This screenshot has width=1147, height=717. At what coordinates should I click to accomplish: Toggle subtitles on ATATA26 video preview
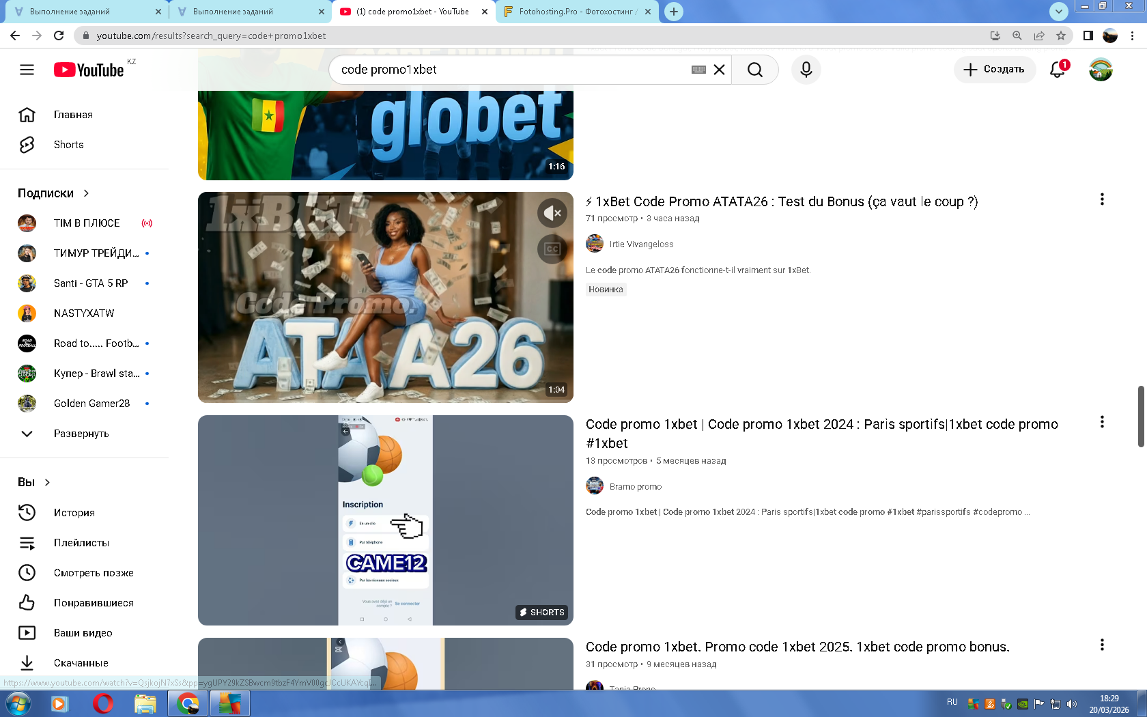[x=552, y=249]
